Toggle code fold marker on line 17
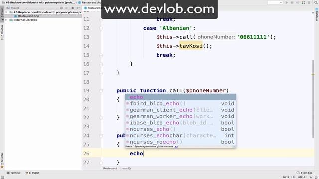The height and width of the screenshot is (179, 319). point(101,73)
